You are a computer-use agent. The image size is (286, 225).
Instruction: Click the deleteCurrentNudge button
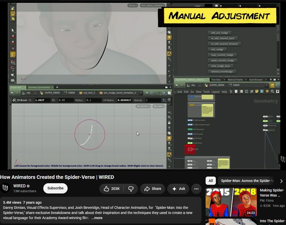coord(222,72)
